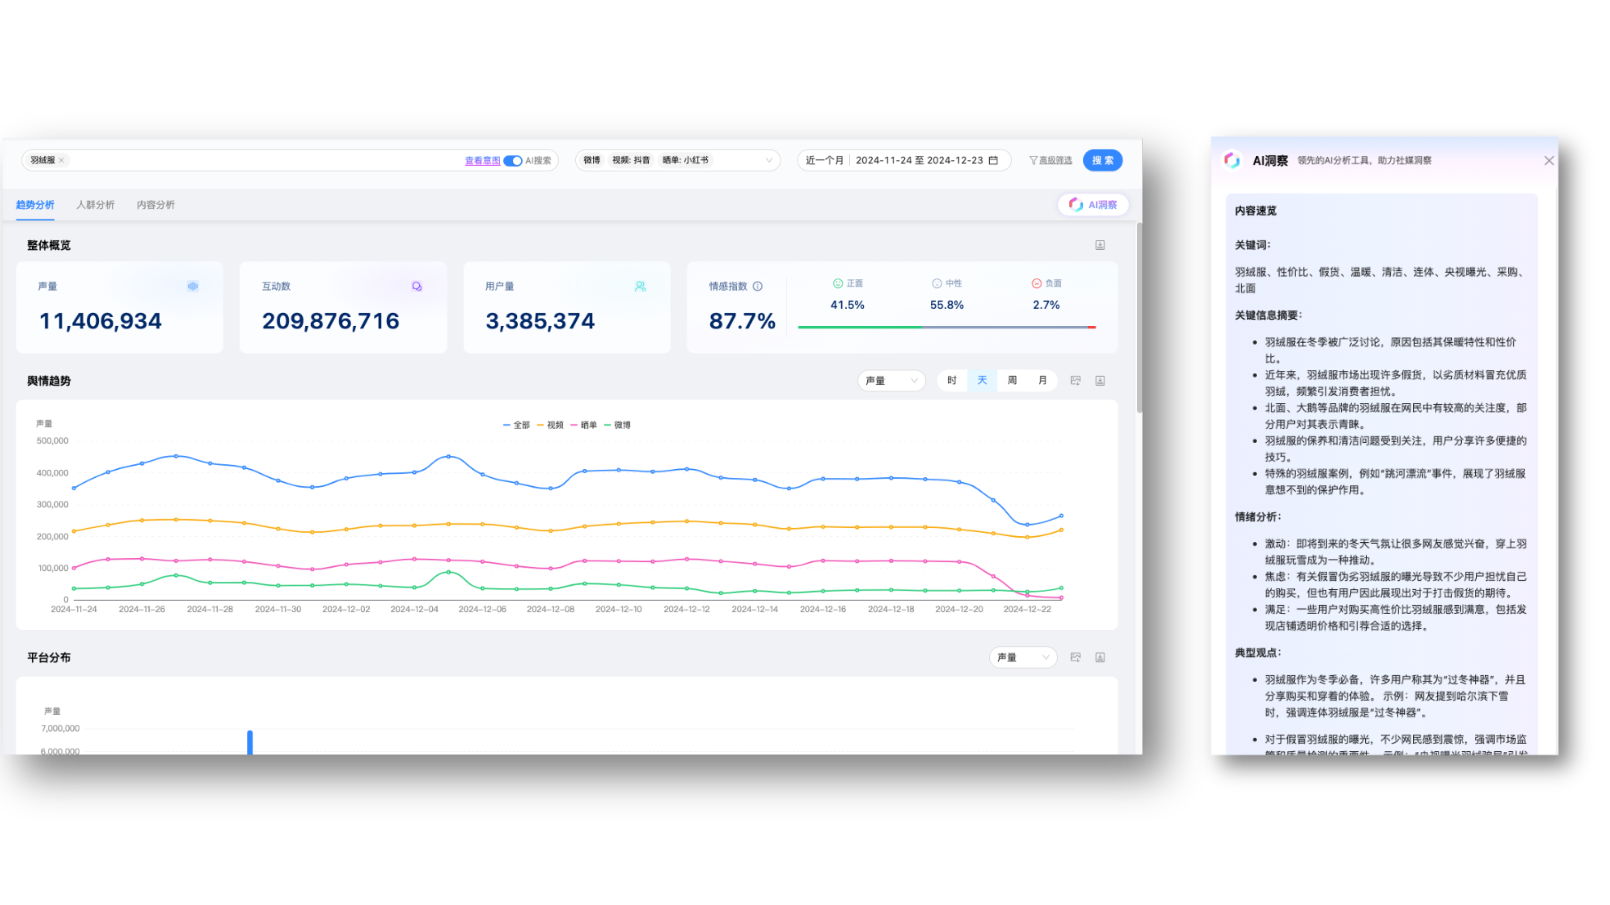Save 舆情趋势 chart as image
The width and height of the screenshot is (1610, 905).
(1075, 380)
